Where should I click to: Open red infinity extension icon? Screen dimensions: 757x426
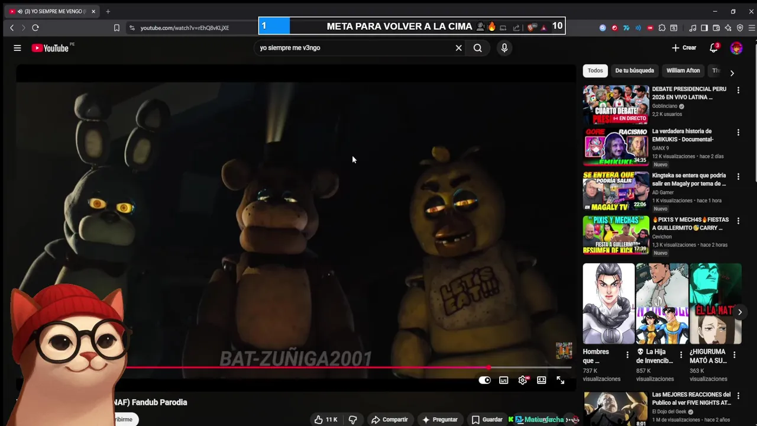pos(650,28)
